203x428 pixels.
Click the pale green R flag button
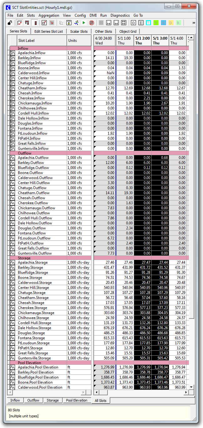179,23
